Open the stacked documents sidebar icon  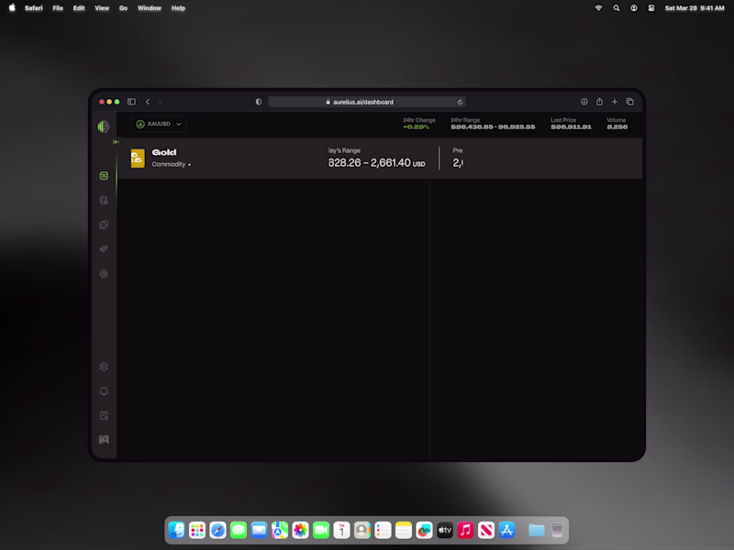click(x=104, y=225)
